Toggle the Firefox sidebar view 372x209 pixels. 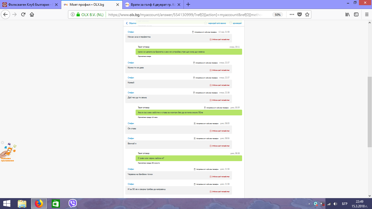pos(356,15)
